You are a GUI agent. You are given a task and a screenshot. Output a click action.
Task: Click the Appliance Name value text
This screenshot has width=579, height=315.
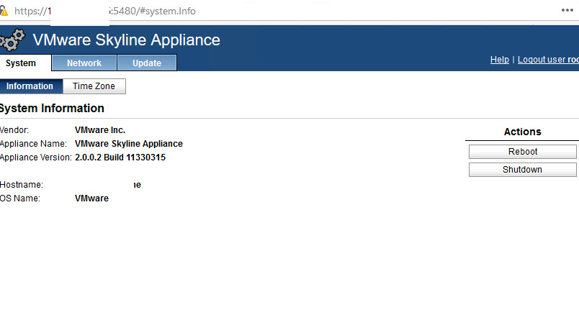[129, 144]
